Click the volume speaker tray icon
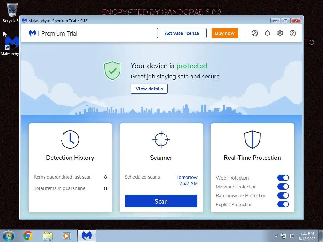Viewport: 323px width, 242px height. pyautogui.click(x=291, y=236)
